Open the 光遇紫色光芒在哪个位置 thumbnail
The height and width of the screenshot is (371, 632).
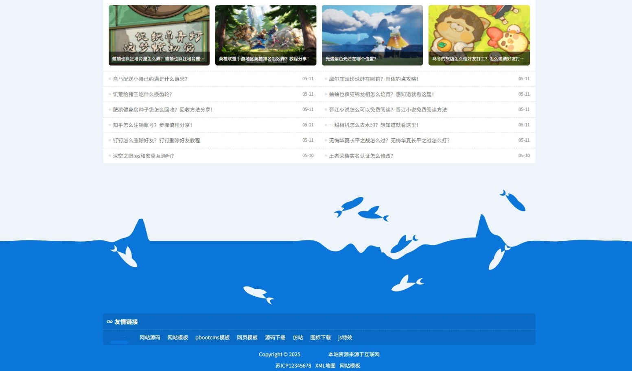[x=372, y=35]
